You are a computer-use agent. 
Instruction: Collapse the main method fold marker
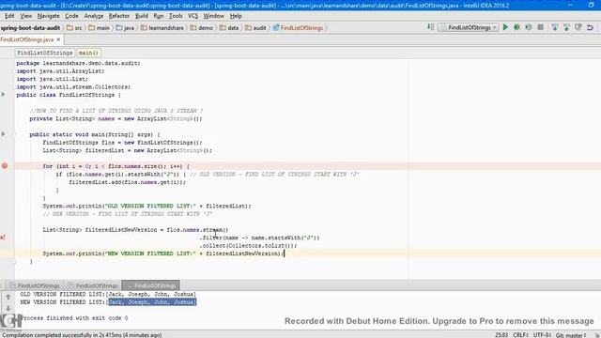tap(15, 134)
